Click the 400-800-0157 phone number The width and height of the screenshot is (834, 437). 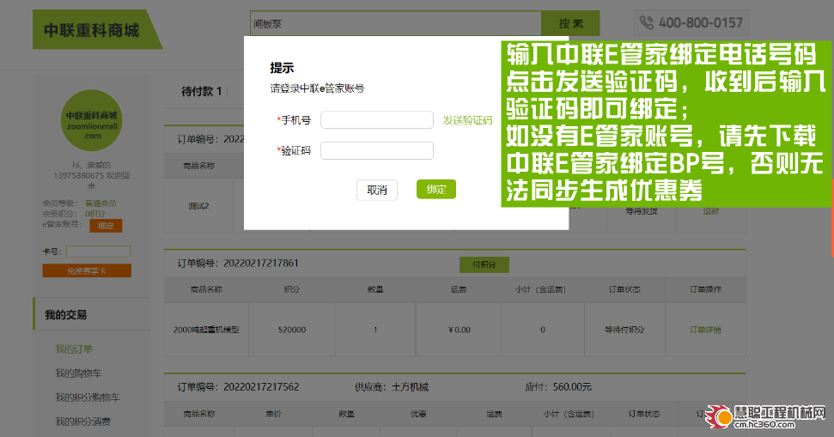[x=701, y=23]
